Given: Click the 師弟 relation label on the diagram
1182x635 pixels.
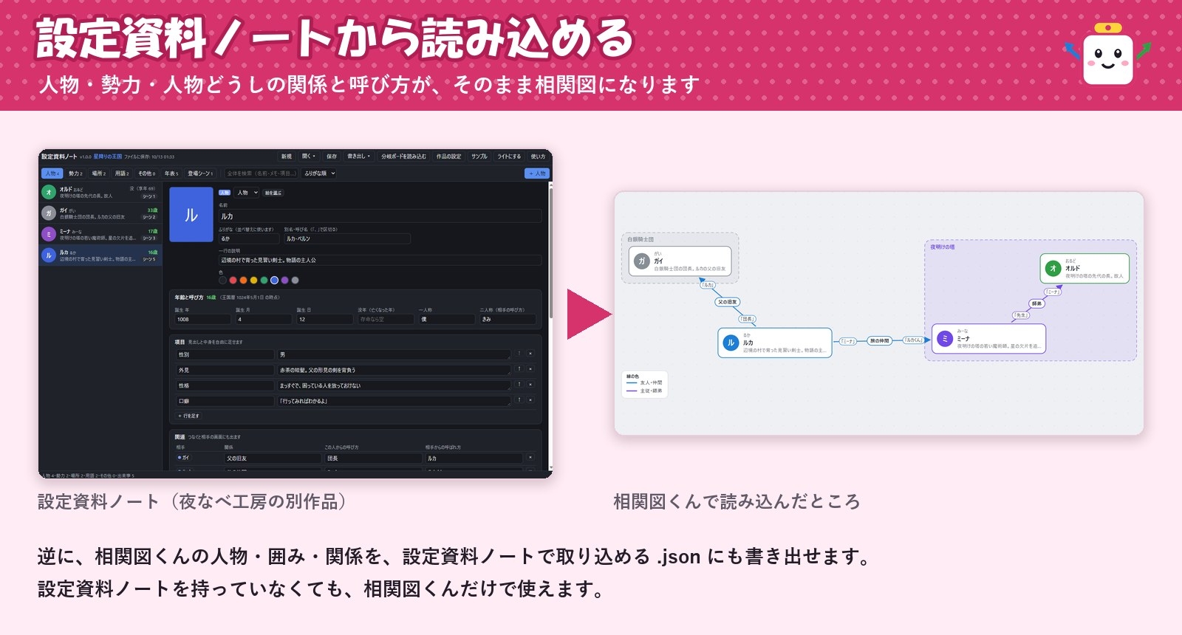Looking at the screenshot, I should tap(1036, 303).
